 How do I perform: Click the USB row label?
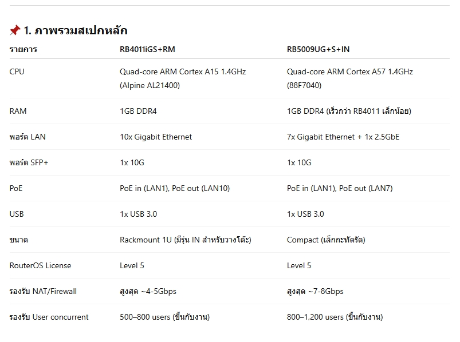pyautogui.click(x=17, y=214)
